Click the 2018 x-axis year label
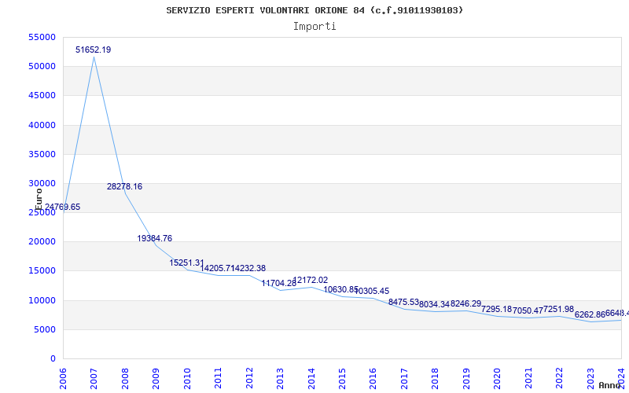This screenshot has height=393, width=629. pos(436,378)
